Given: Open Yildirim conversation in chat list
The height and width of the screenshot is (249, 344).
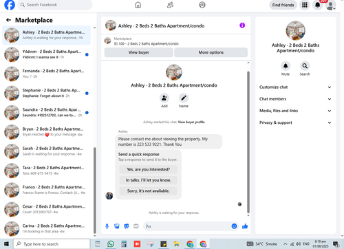Looking at the screenshot, I should pos(46,54).
